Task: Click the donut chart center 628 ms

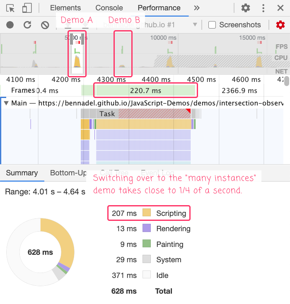Action: (x=40, y=252)
